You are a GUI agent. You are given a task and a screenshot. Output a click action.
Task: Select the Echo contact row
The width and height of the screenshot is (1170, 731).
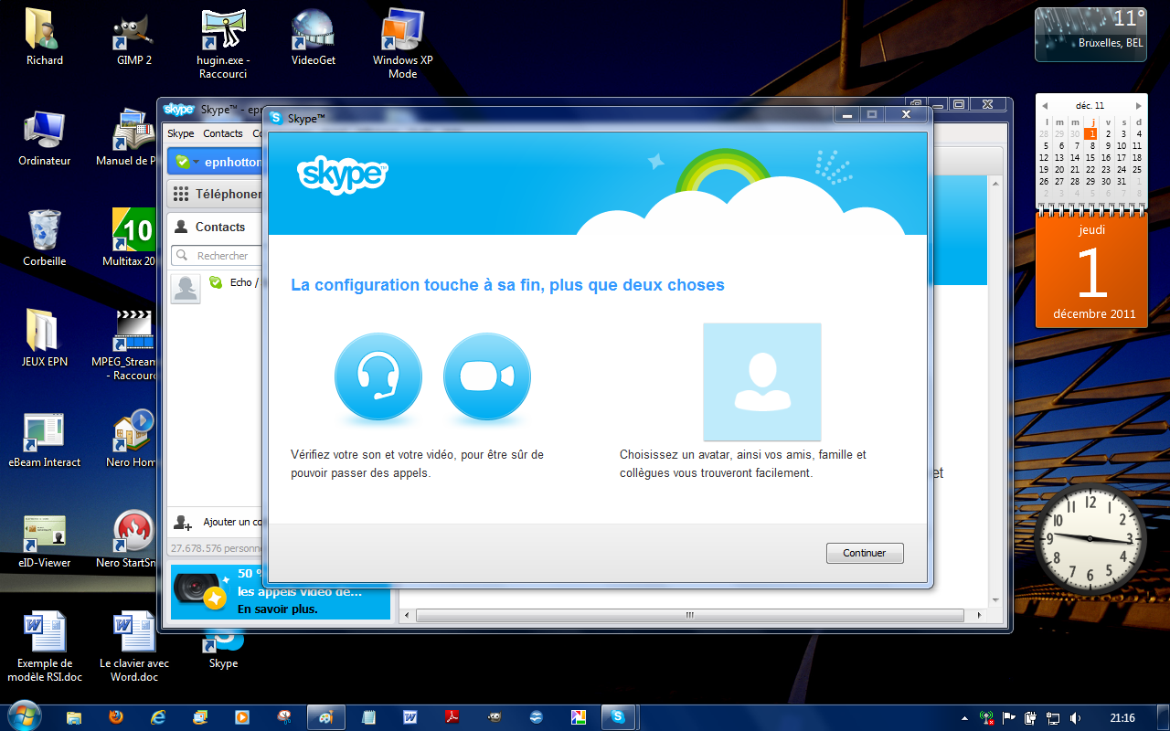(216, 289)
